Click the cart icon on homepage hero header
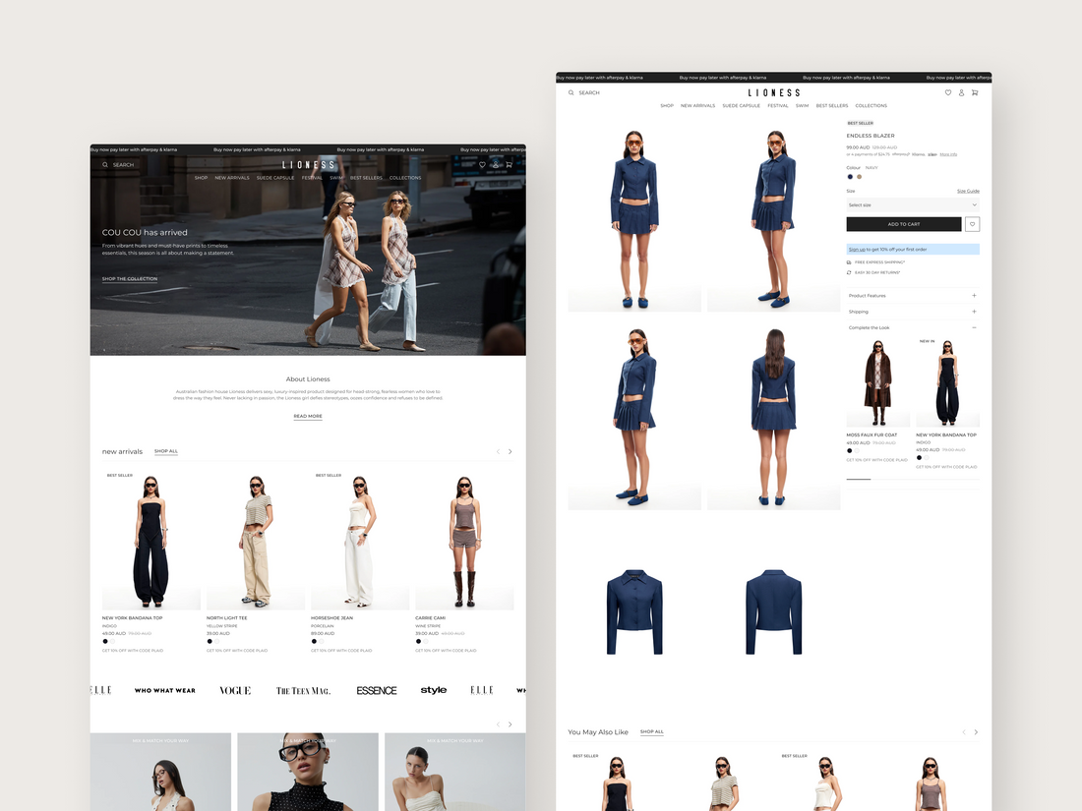 (x=509, y=165)
